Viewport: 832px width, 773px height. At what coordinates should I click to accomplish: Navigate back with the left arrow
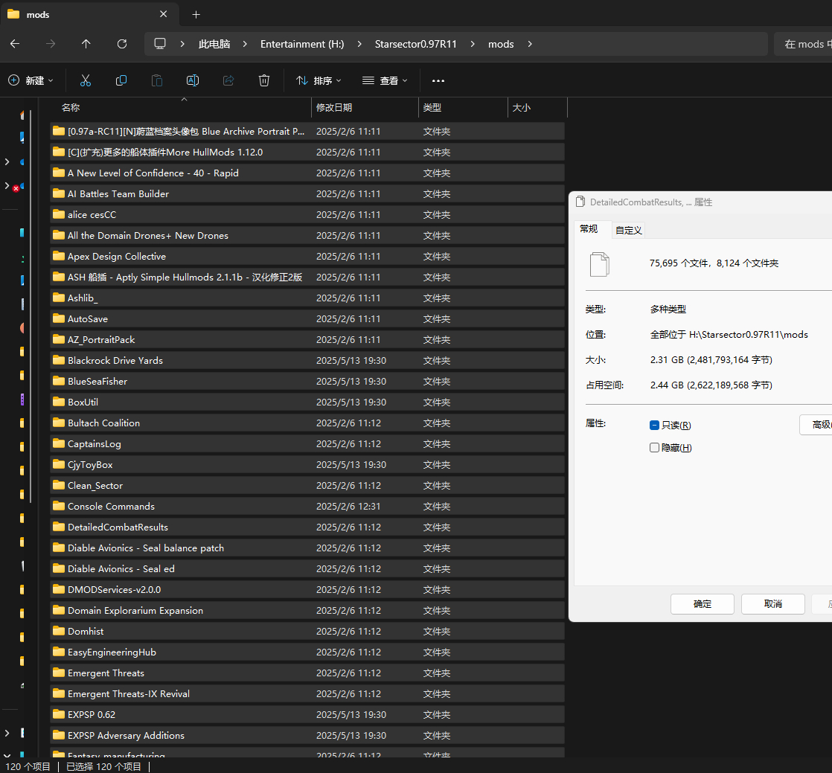coord(15,44)
